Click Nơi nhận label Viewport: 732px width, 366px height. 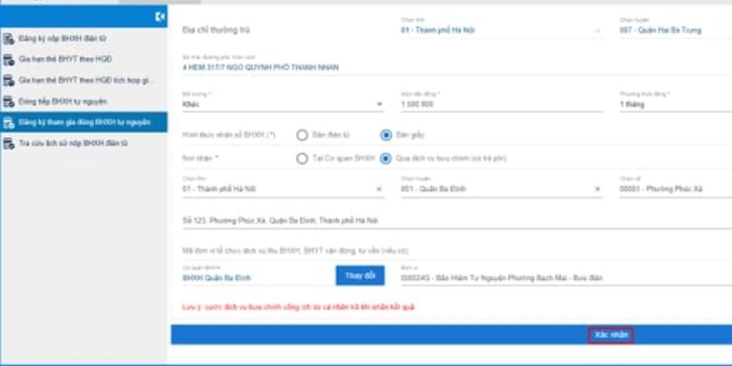tap(200, 159)
